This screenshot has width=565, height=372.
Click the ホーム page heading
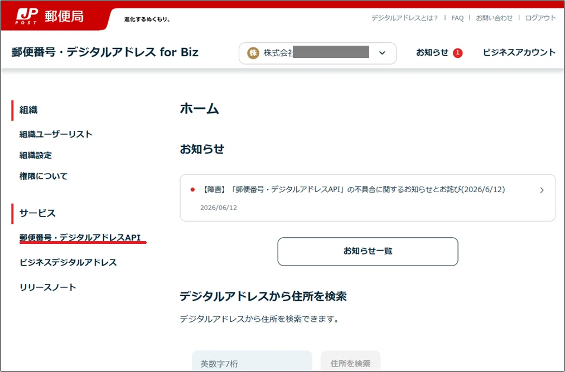tap(199, 108)
